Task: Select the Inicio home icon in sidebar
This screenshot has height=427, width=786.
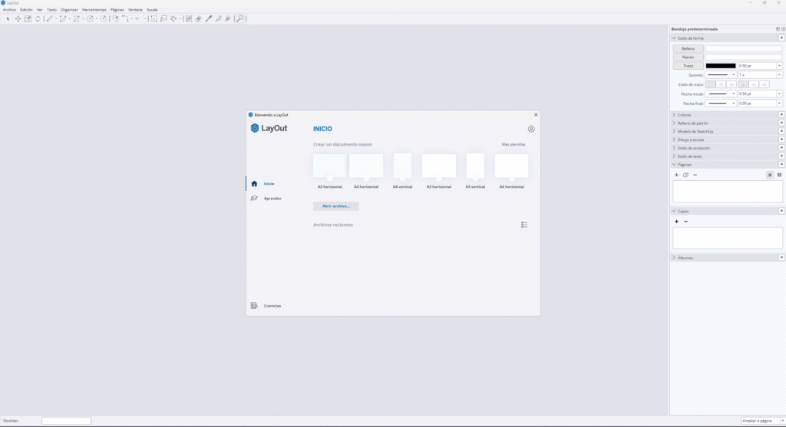Action: pyautogui.click(x=255, y=184)
